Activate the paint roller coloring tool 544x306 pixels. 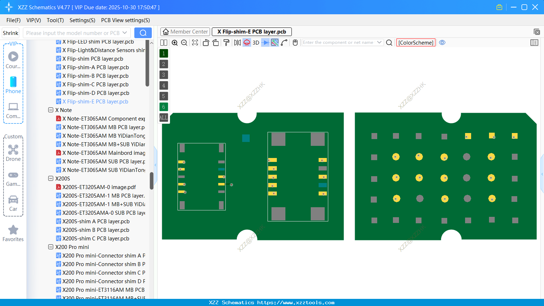tap(226, 42)
